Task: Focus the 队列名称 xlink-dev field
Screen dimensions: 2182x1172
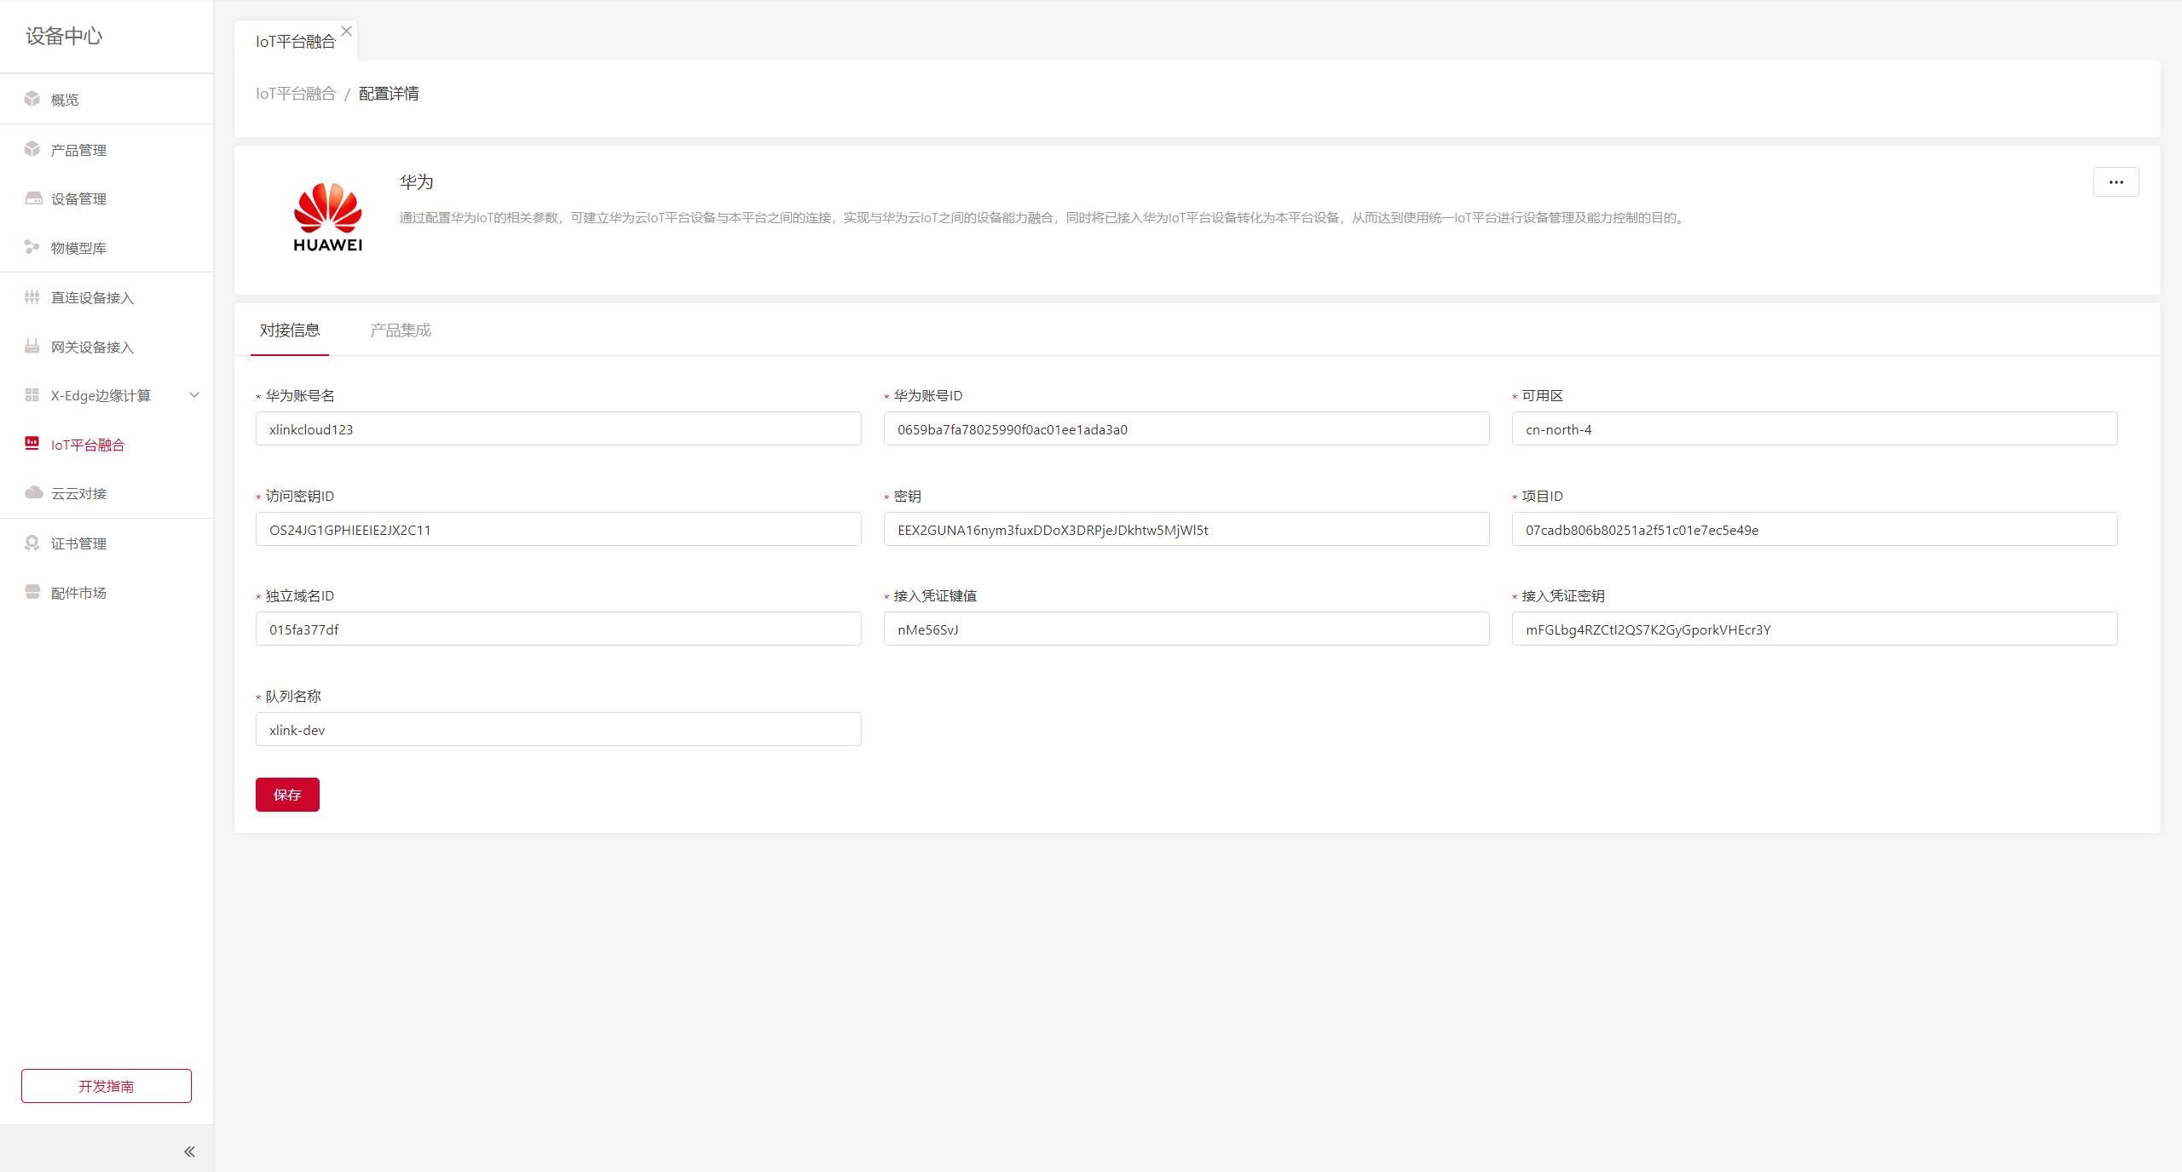Action: tap(558, 730)
